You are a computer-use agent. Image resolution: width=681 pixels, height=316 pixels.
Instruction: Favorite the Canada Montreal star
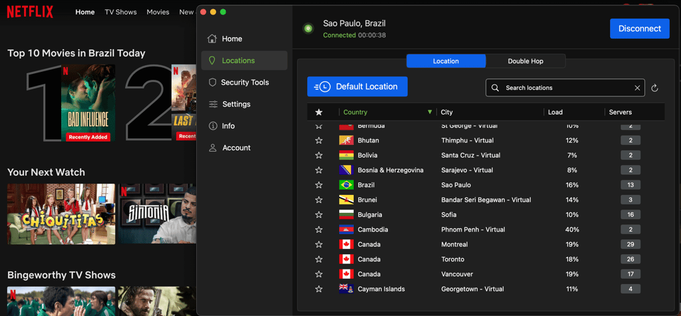click(x=319, y=244)
